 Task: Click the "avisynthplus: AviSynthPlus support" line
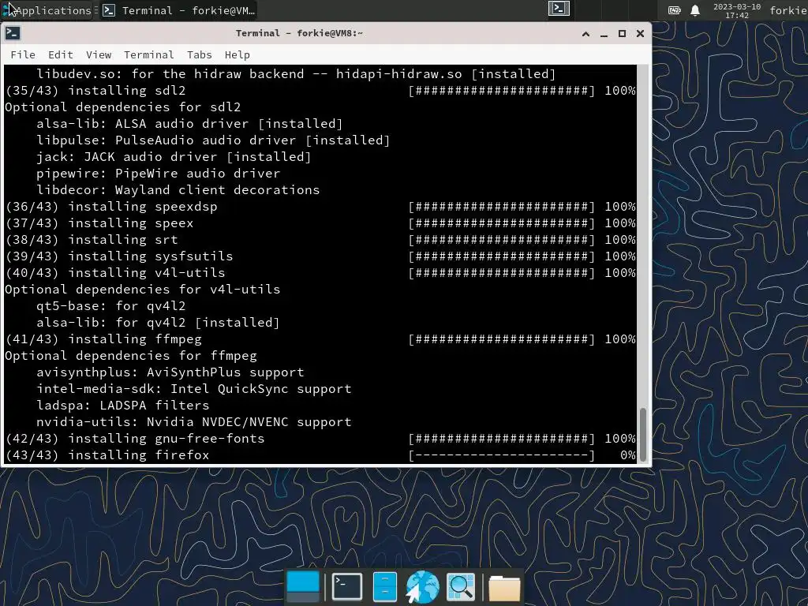pos(170,372)
